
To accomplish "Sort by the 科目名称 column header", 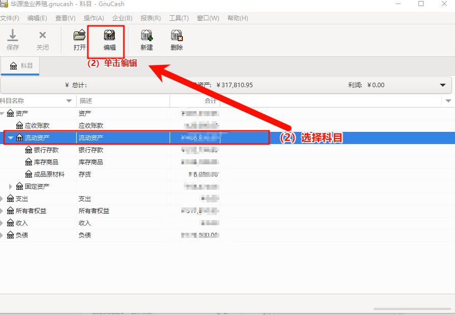I will [x=38, y=101].
